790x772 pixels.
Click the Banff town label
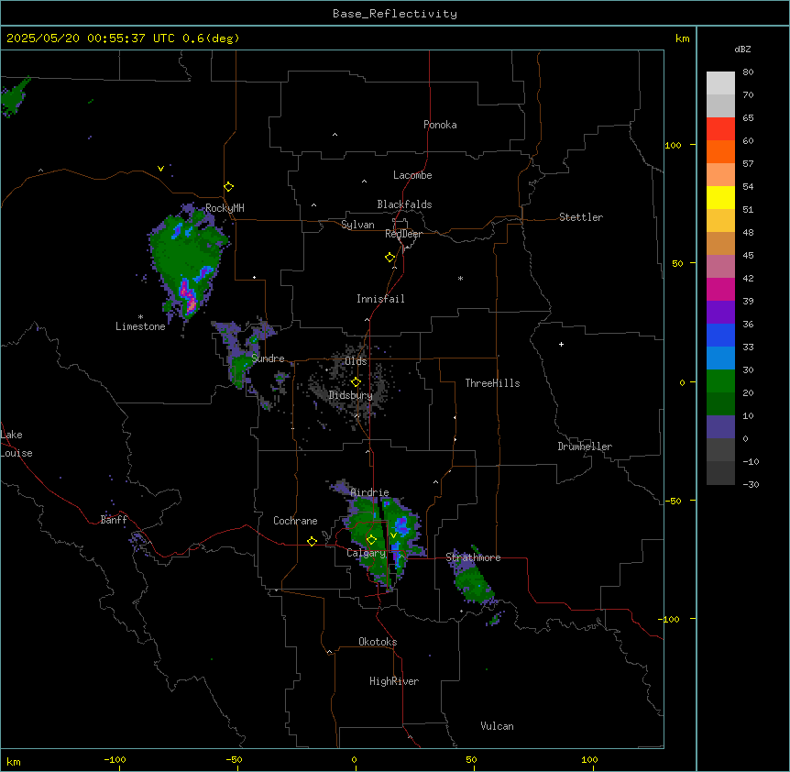[x=114, y=520]
